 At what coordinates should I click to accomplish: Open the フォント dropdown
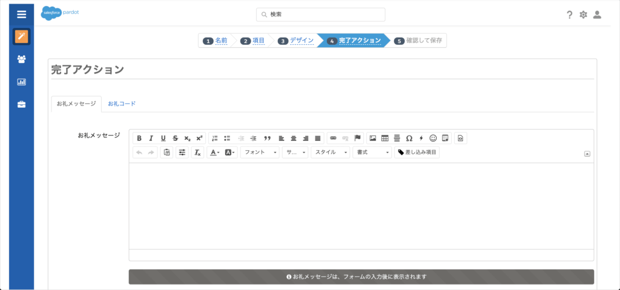(260, 153)
